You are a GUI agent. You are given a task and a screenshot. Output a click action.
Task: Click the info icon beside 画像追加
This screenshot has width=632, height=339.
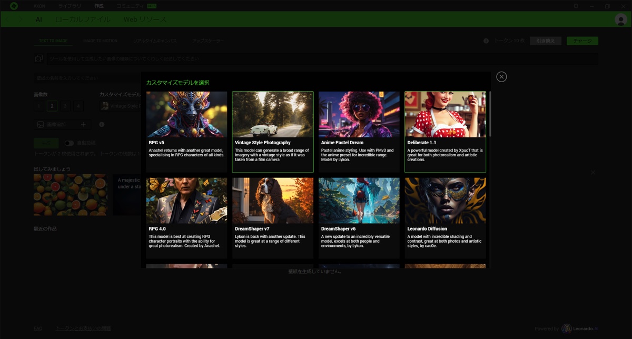click(x=102, y=125)
